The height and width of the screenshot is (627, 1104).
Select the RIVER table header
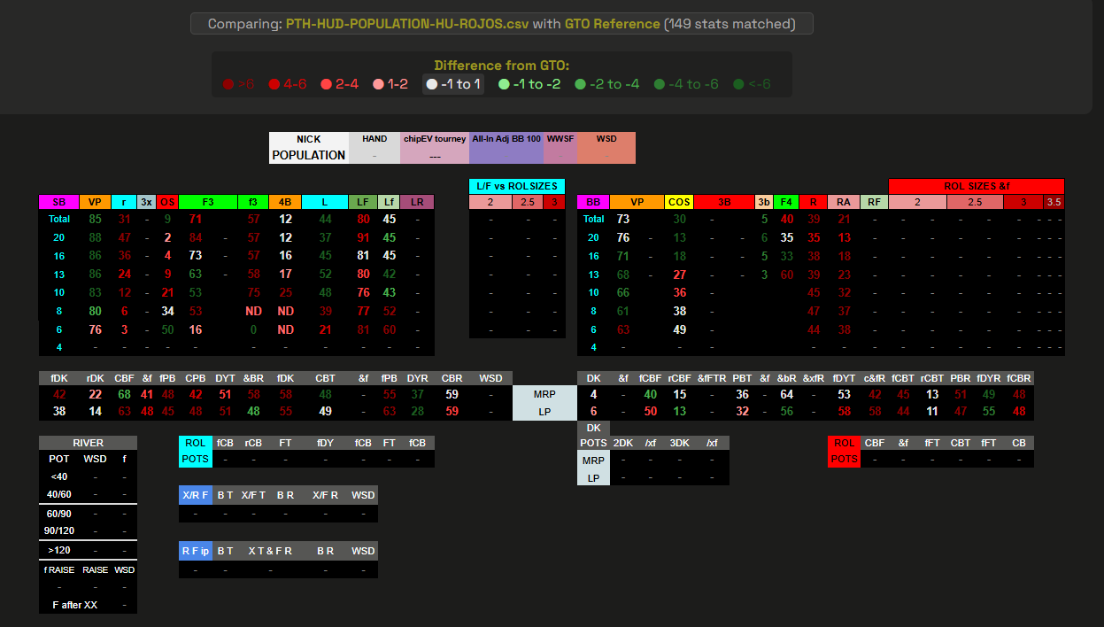click(88, 443)
